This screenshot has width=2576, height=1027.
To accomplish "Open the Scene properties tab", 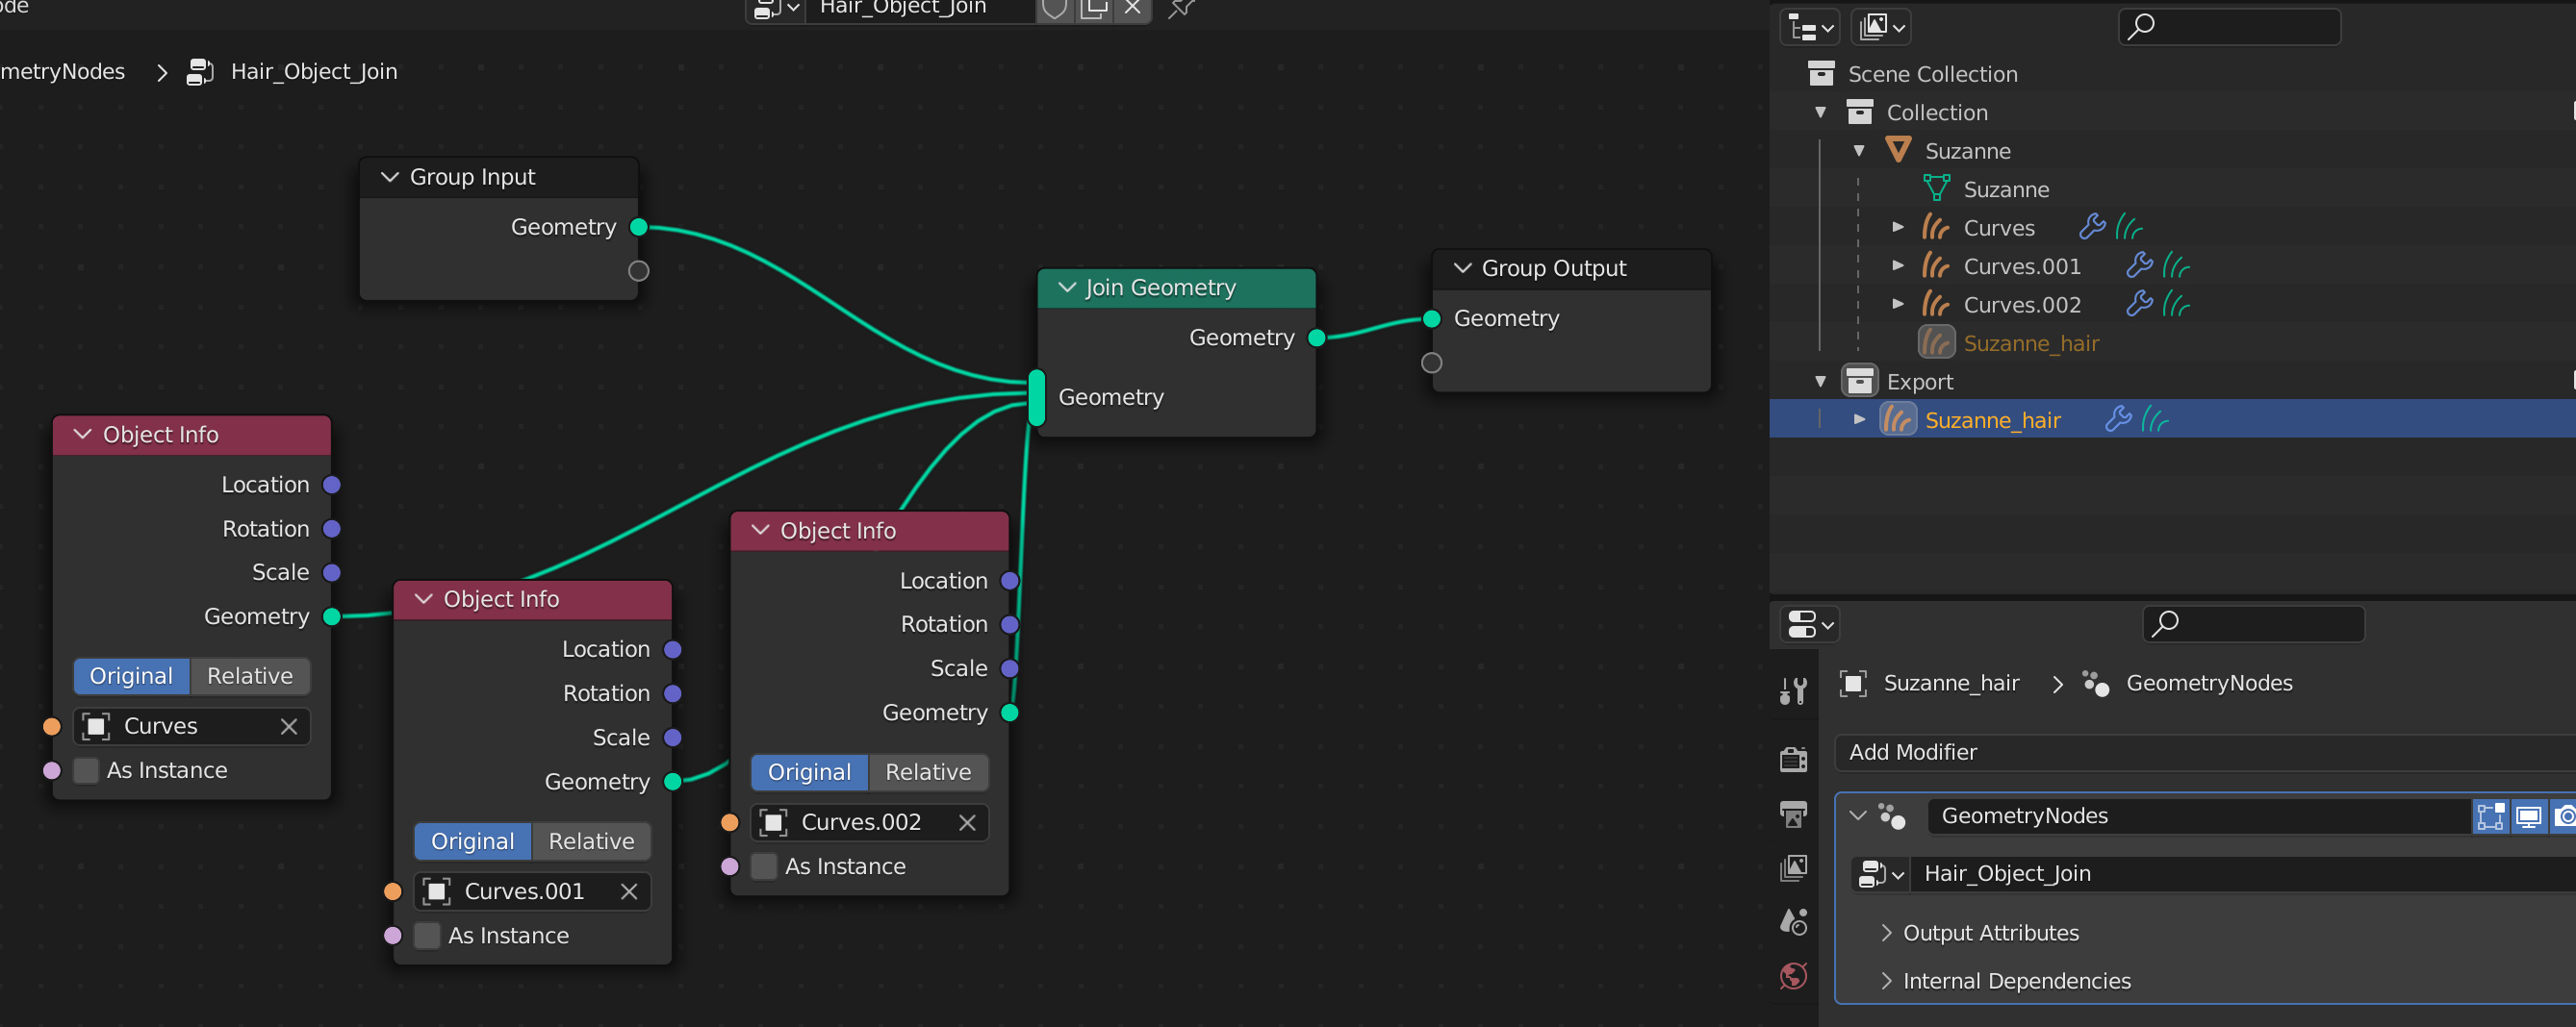I will [x=1794, y=922].
